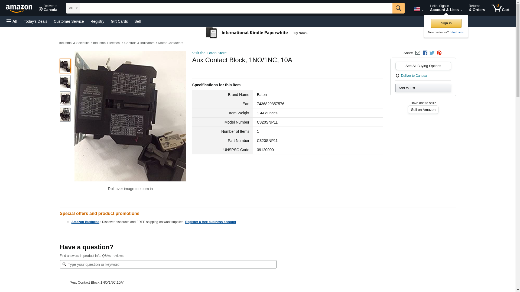Open Customer Service nav item
This screenshot has height=292, width=520.
tap(69, 21)
